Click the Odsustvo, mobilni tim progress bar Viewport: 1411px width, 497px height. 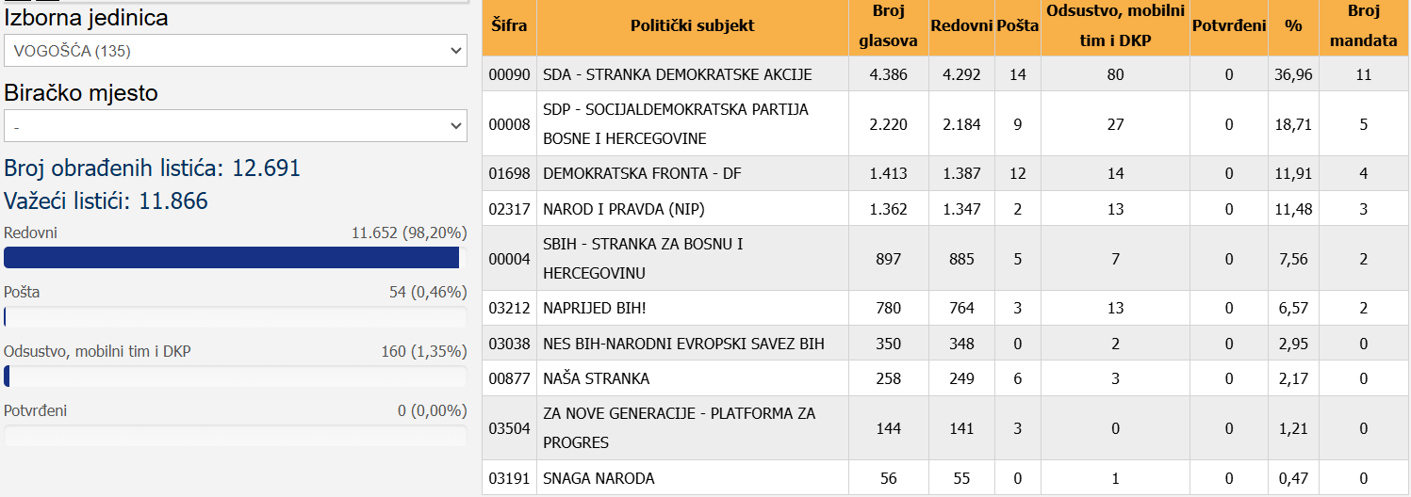click(235, 377)
